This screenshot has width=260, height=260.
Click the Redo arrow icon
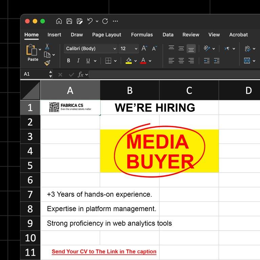[105, 21]
